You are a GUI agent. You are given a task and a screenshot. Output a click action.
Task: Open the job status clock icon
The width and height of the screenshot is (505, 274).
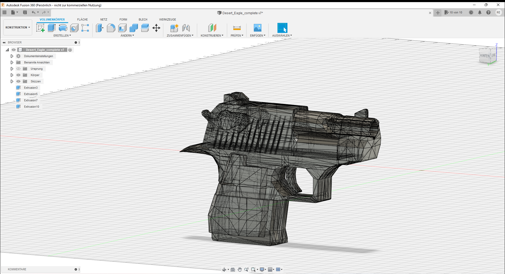[471, 12]
